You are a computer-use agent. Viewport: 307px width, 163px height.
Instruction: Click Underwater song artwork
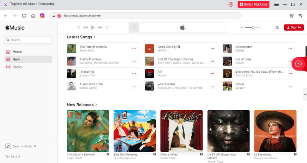(227, 49)
